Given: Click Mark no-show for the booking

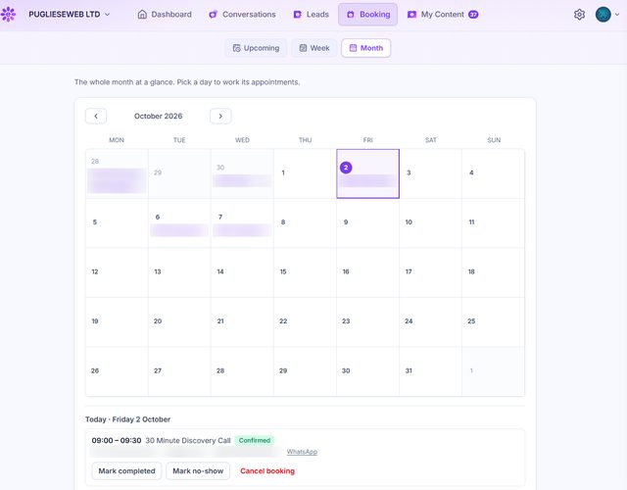Looking at the screenshot, I should coord(198,470).
